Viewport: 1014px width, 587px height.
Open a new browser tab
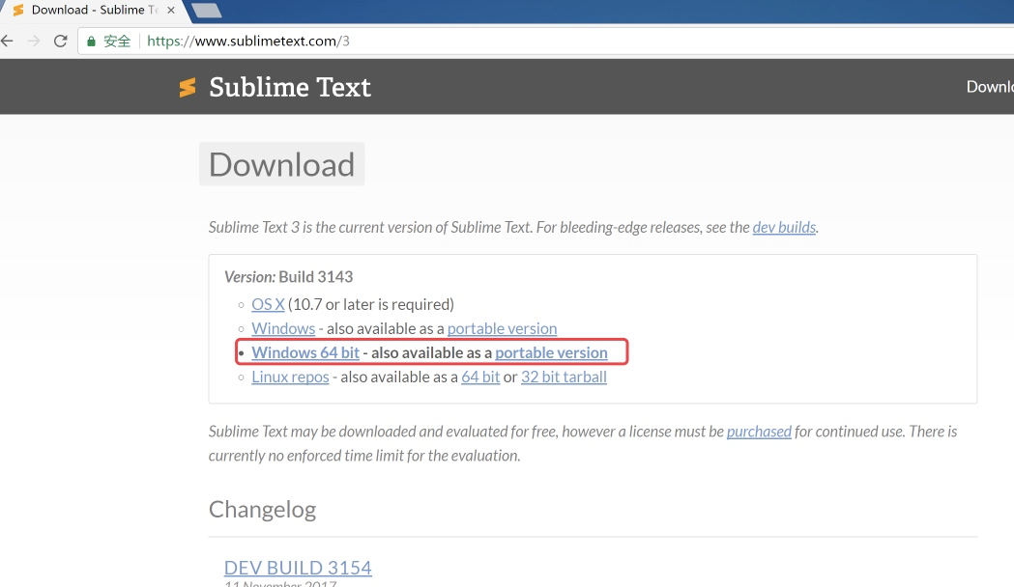tap(207, 11)
